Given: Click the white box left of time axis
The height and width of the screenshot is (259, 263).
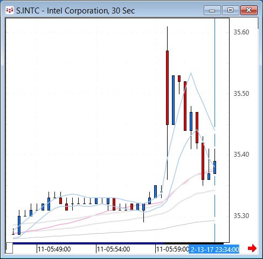Looking at the screenshot, I should coord(9,248).
